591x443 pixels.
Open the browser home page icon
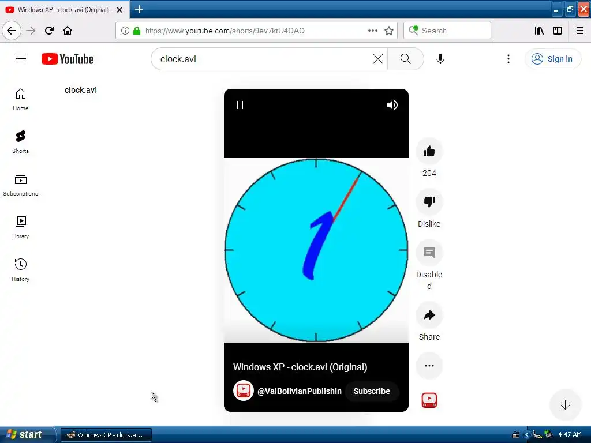pos(68,31)
